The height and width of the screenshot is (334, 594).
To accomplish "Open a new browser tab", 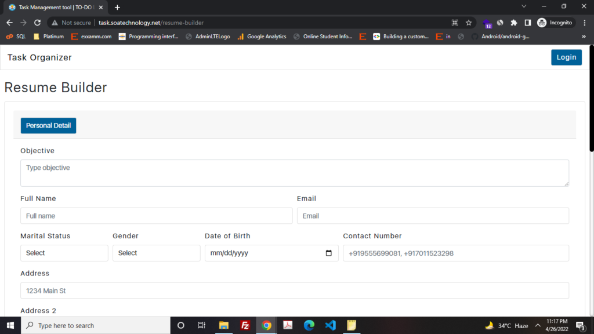I will (117, 7).
